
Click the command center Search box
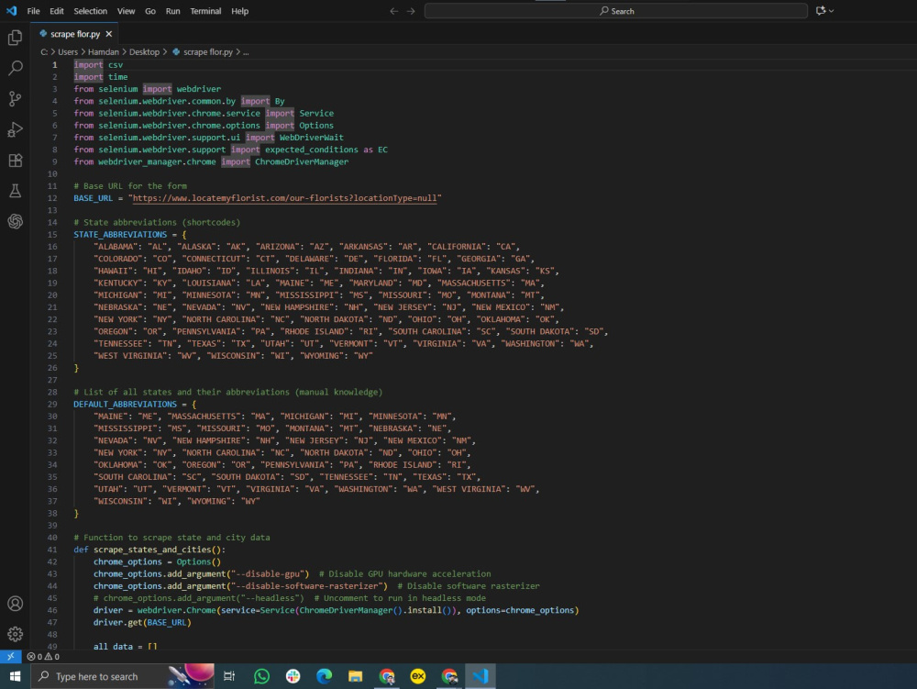point(616,11)
